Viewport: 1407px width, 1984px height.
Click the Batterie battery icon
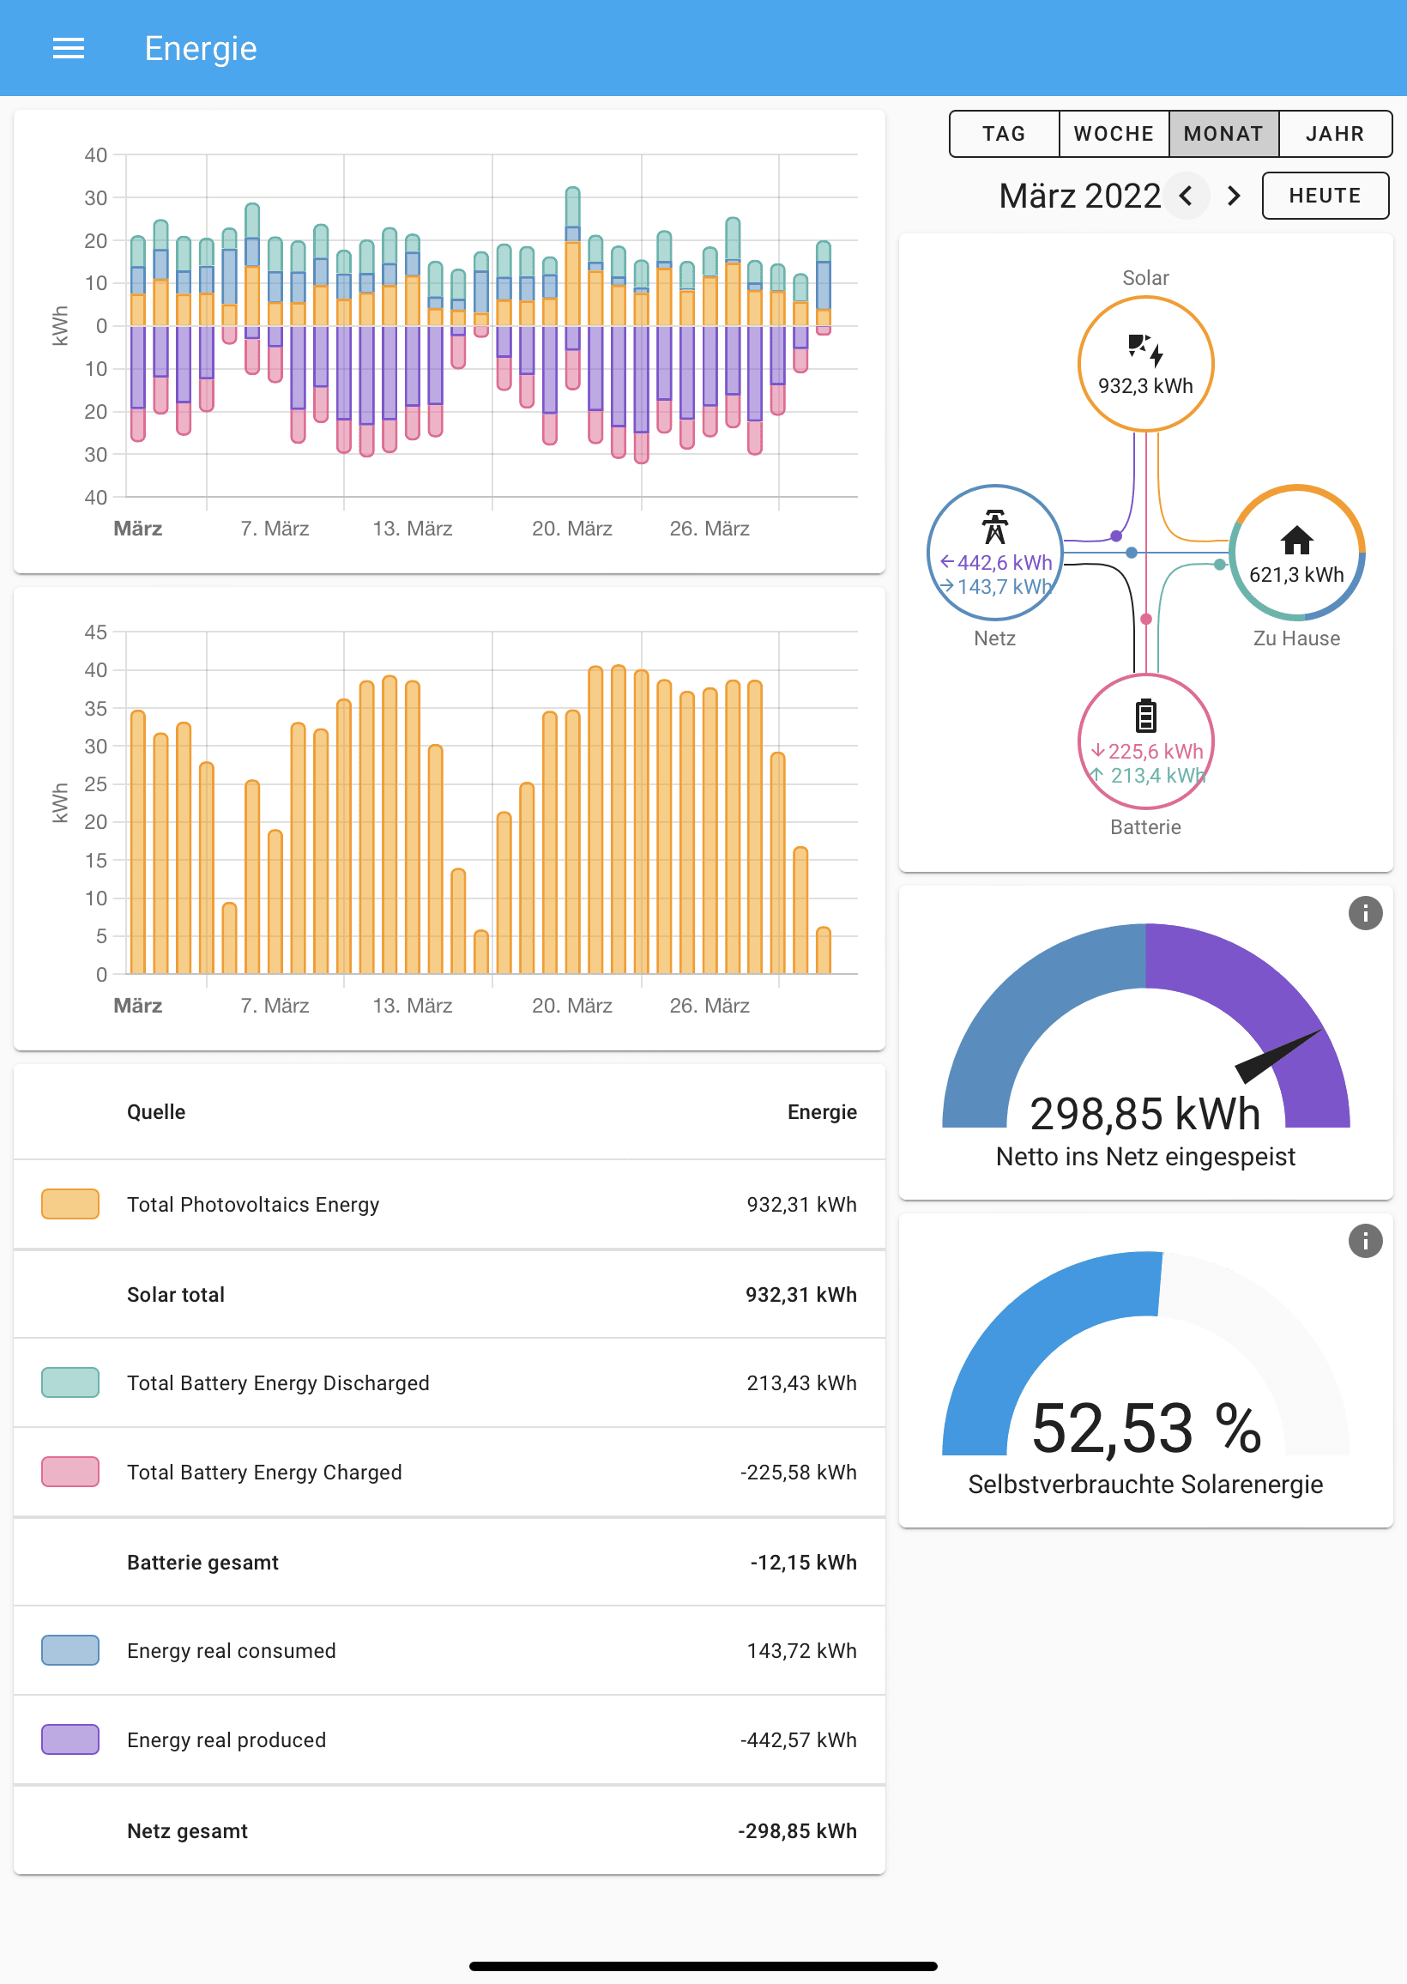(1144, 717)
